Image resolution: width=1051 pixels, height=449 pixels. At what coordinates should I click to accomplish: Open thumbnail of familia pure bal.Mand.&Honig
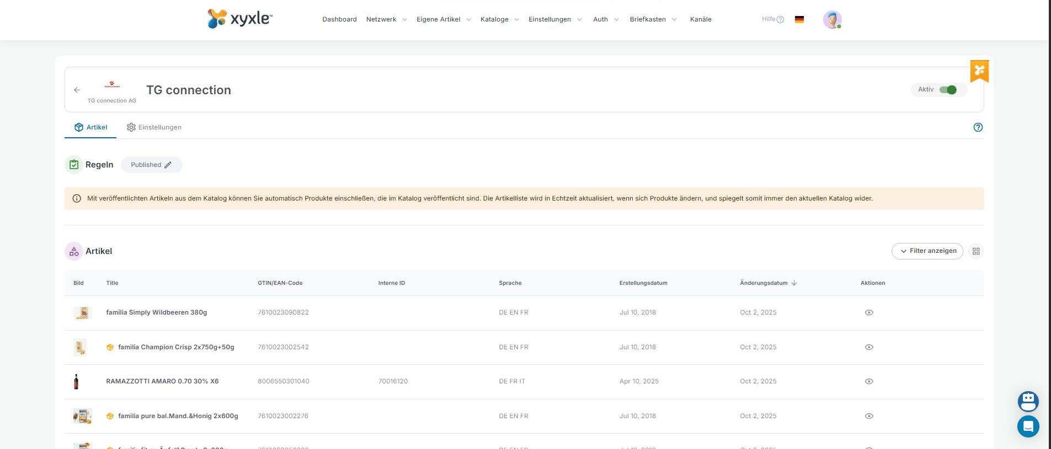(x=82, y=416)
